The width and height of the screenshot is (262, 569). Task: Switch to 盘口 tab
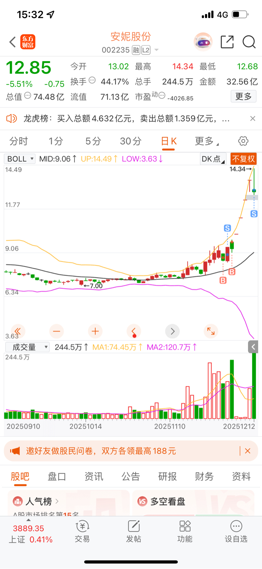click(57, 476)
